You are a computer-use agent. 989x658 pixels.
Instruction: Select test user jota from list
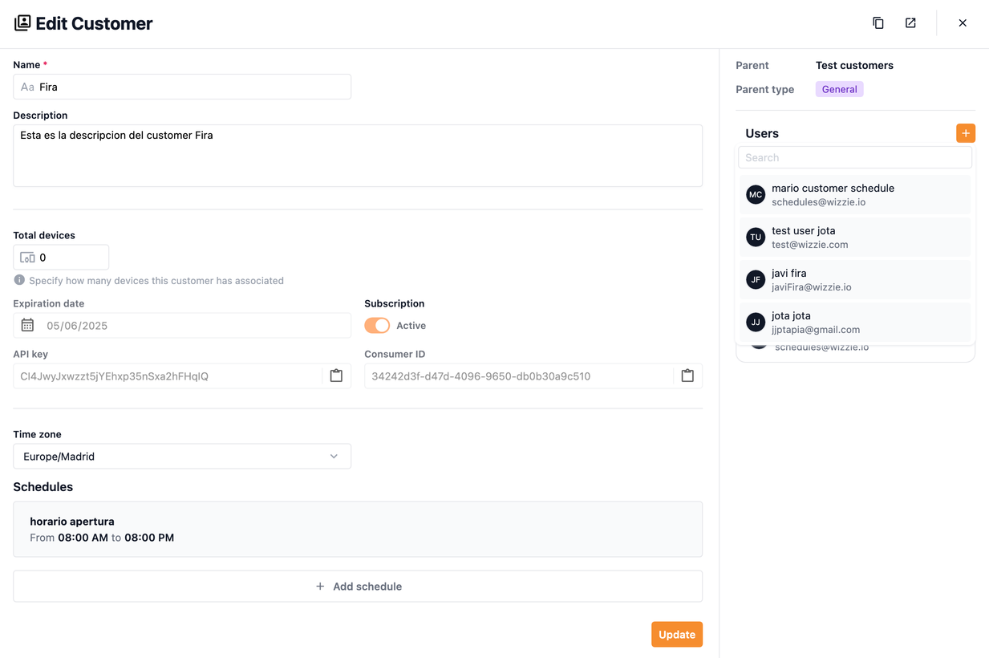point(854,238)
